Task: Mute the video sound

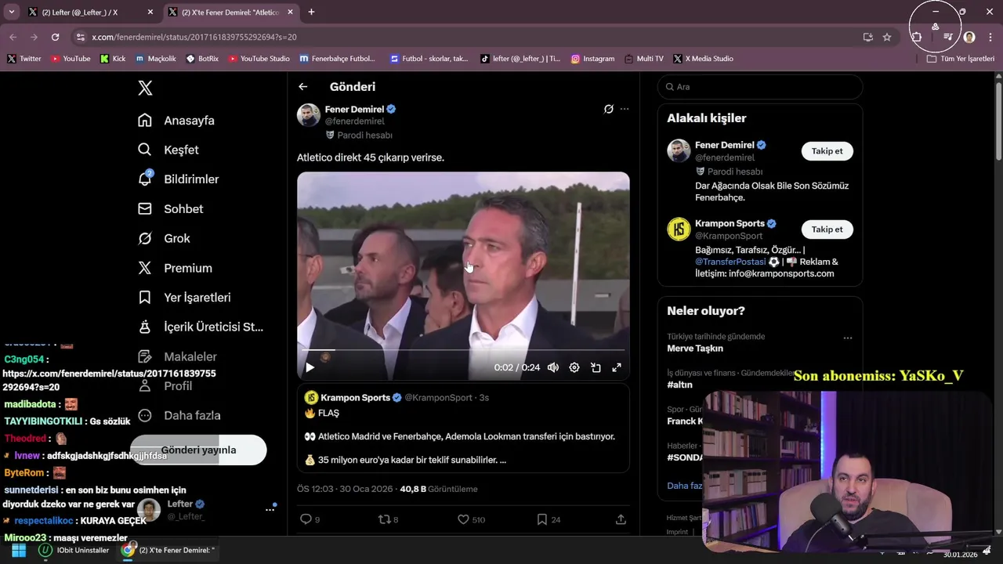Action: point(553,367)
